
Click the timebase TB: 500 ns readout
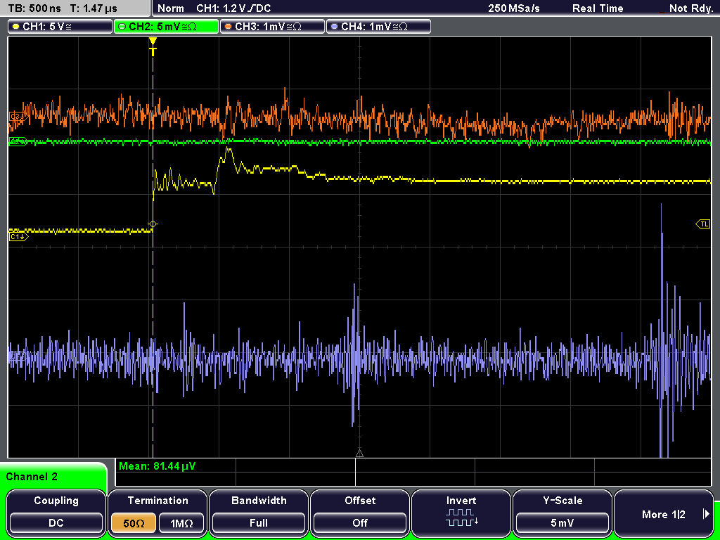(34, 8)
